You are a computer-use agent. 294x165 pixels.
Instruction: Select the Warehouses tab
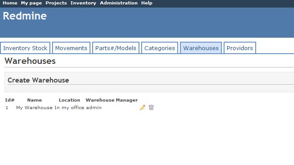[201, 48]
